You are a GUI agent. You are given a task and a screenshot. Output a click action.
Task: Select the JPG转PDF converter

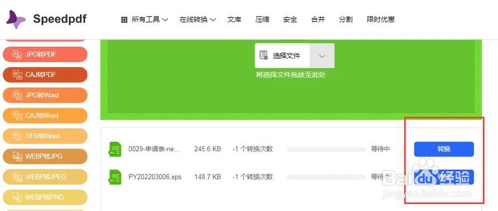pos(45,54)
